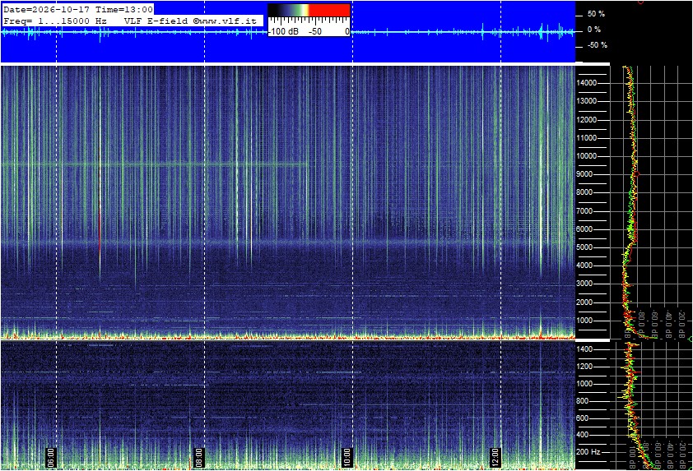Click the 3000 frequency axis label
The width and height of the screenshot is (693, 471).
point(584,284)
